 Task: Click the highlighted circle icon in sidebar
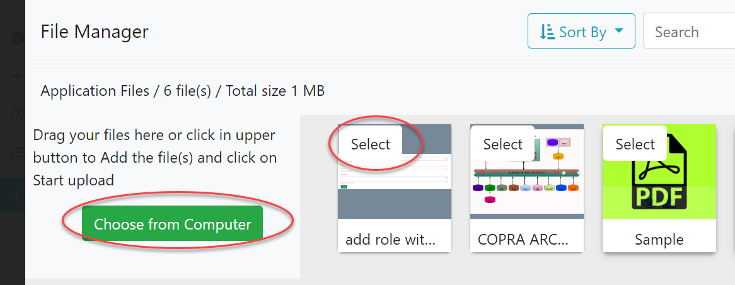coord(19,196)
